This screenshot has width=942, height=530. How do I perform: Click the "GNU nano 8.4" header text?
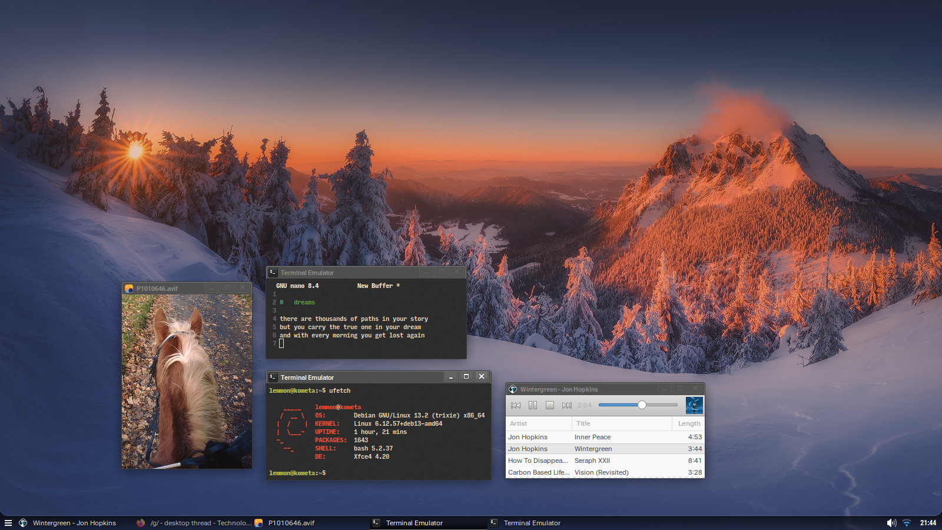point(297,286)
